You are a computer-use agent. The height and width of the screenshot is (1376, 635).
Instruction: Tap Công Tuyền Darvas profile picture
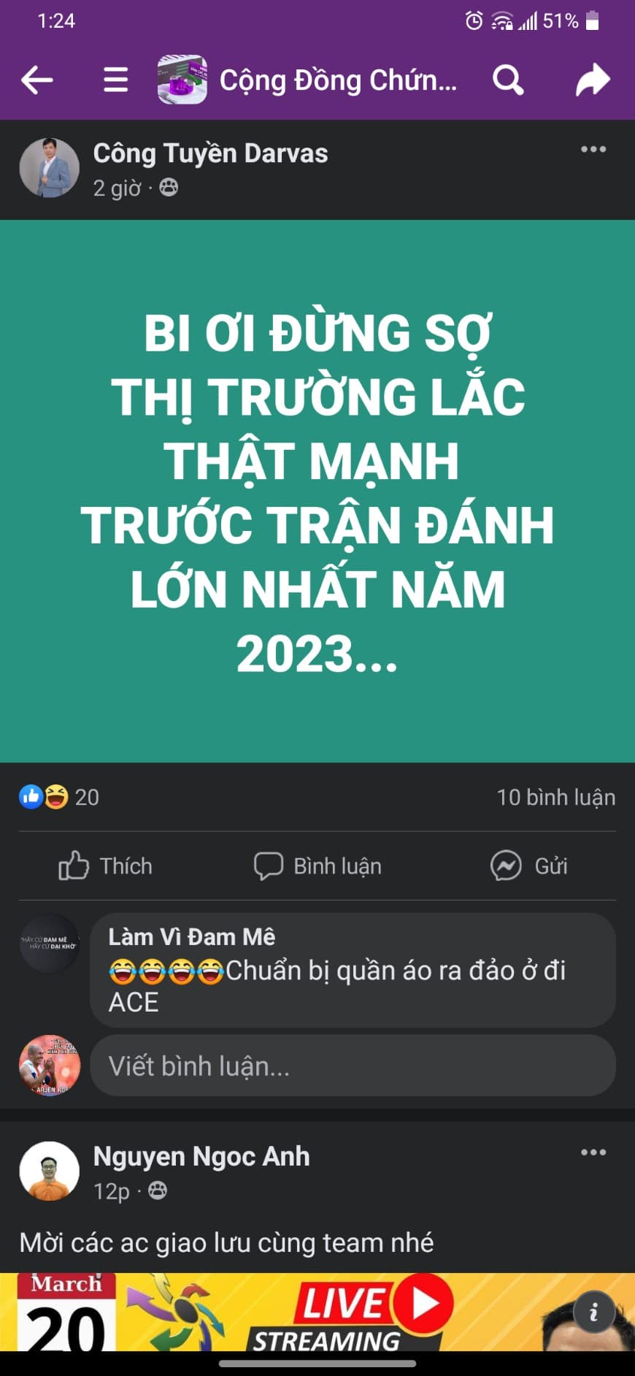(49, 168)
